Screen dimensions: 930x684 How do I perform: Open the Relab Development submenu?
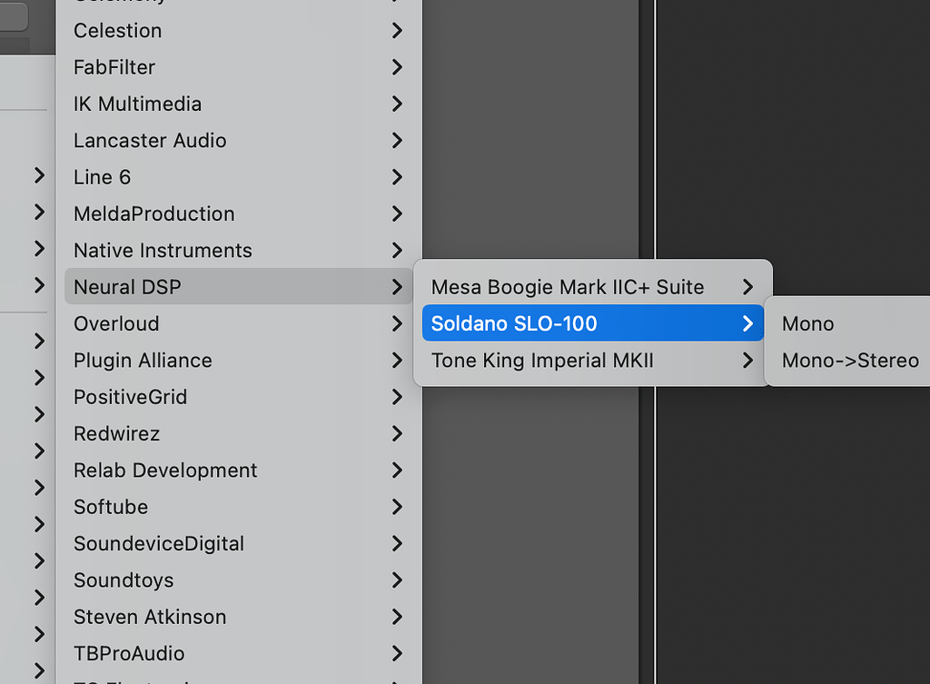pos(165,471)
